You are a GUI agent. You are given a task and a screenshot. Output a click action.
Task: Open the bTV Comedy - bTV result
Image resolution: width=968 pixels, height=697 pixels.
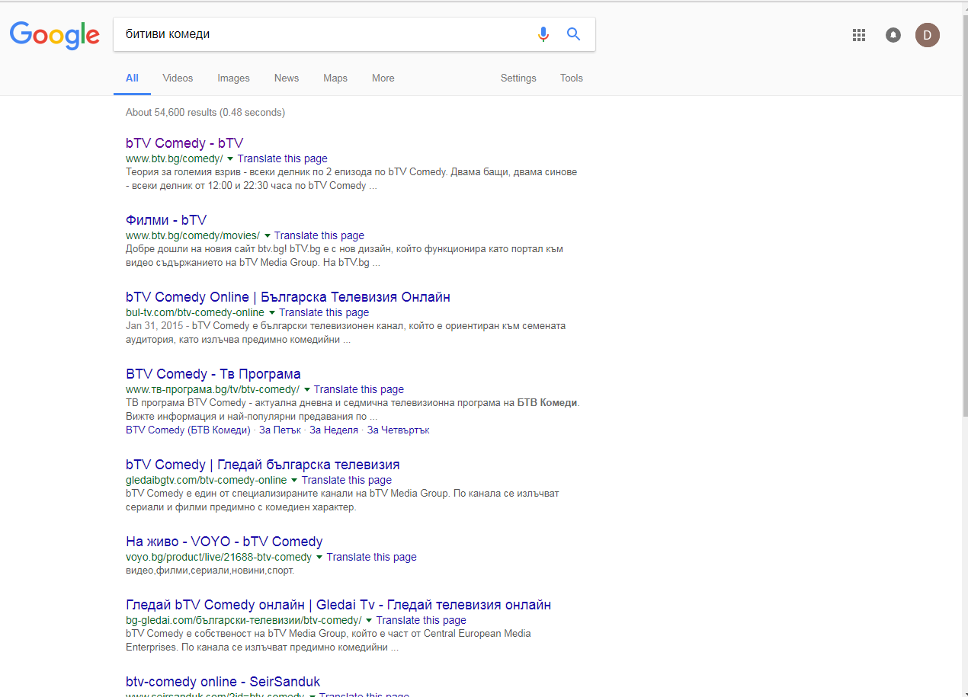click(x=184, y=143)
